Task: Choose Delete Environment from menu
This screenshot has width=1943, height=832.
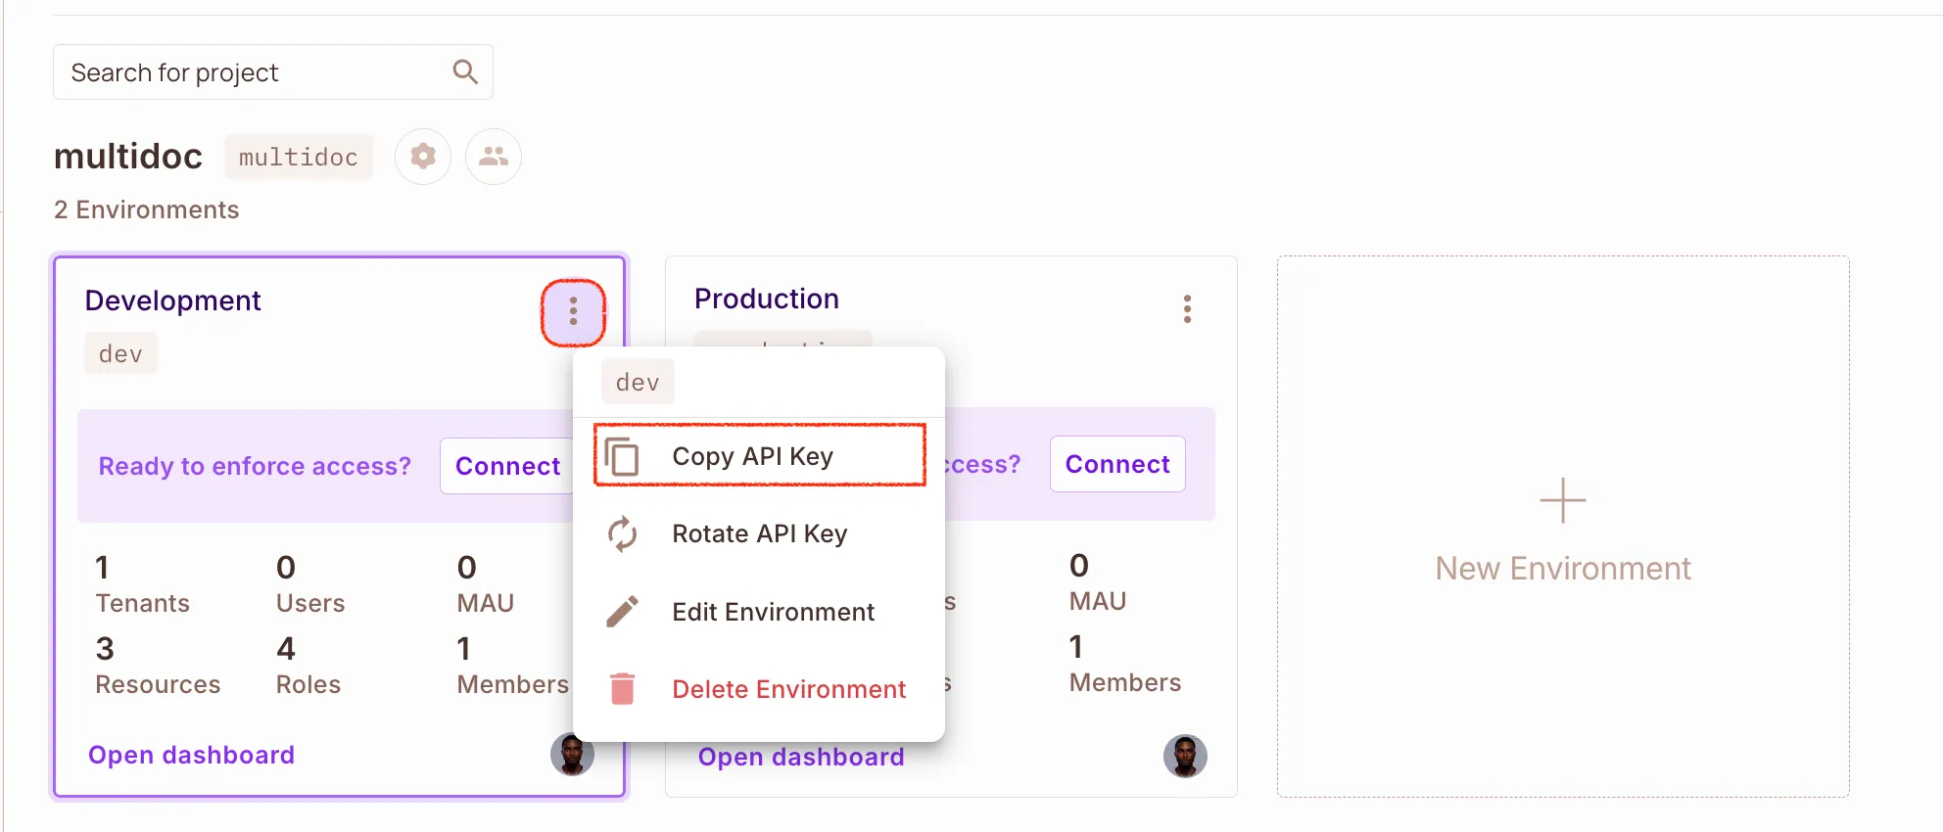Action: [x=788, y=689]
